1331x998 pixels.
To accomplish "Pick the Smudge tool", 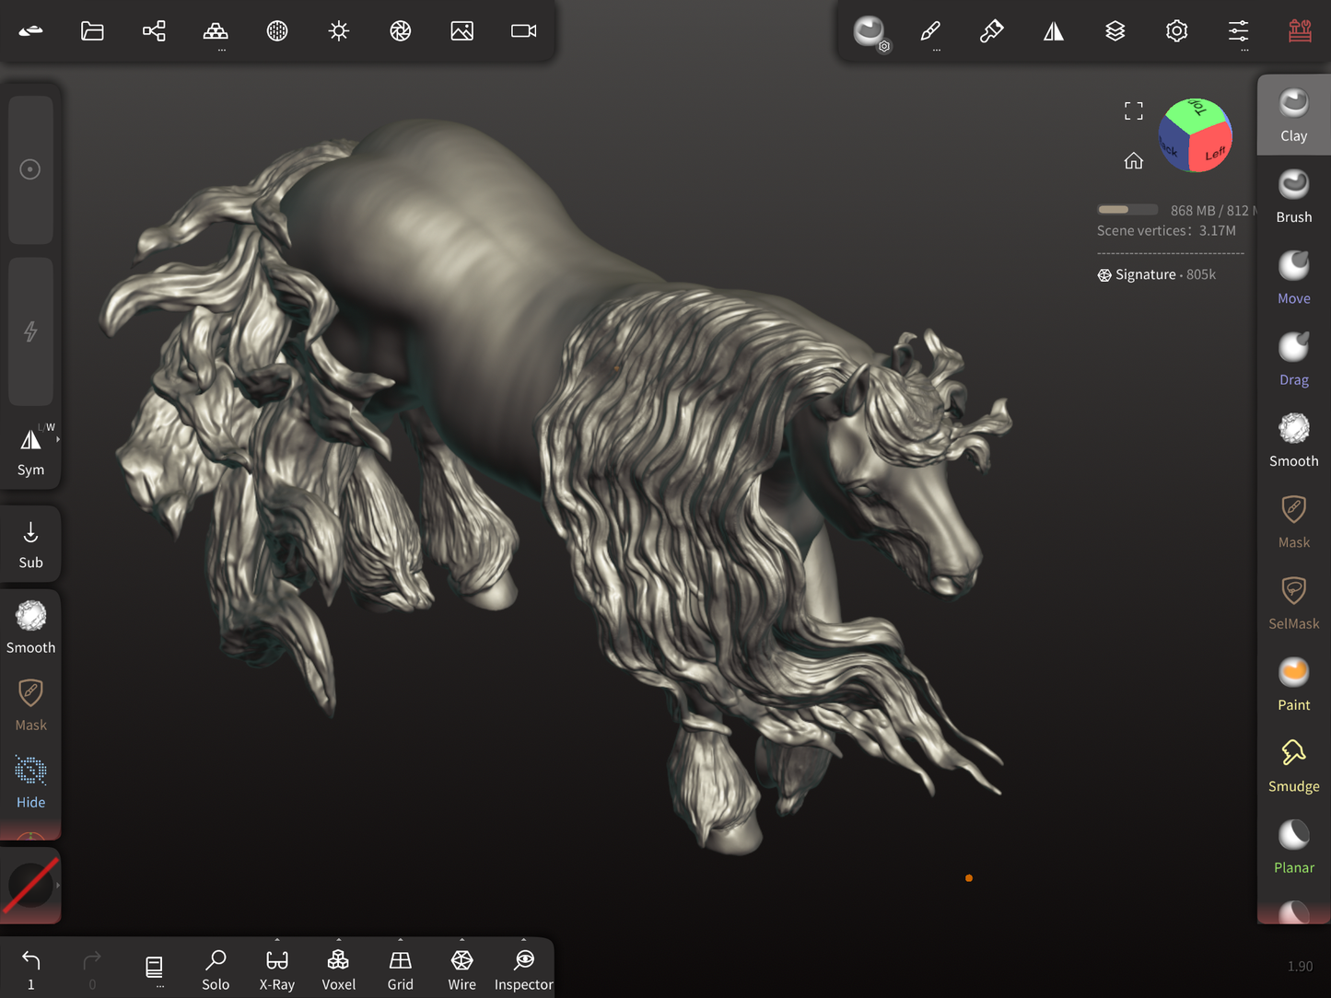I will [1293, 765].
